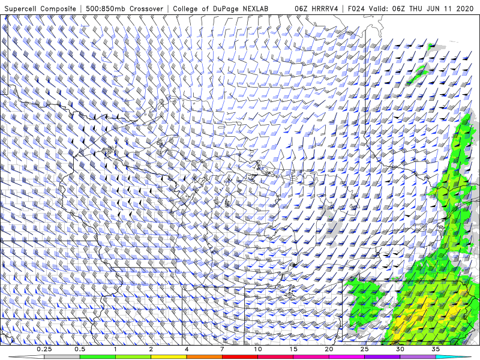
Task: Click 'F024 Valid: 06Z THU JUN 11 2020' text
Action: (x=410, y=8)
